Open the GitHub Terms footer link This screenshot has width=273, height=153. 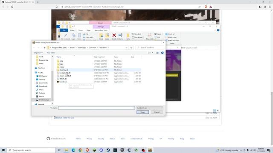[x=78, y=139]
